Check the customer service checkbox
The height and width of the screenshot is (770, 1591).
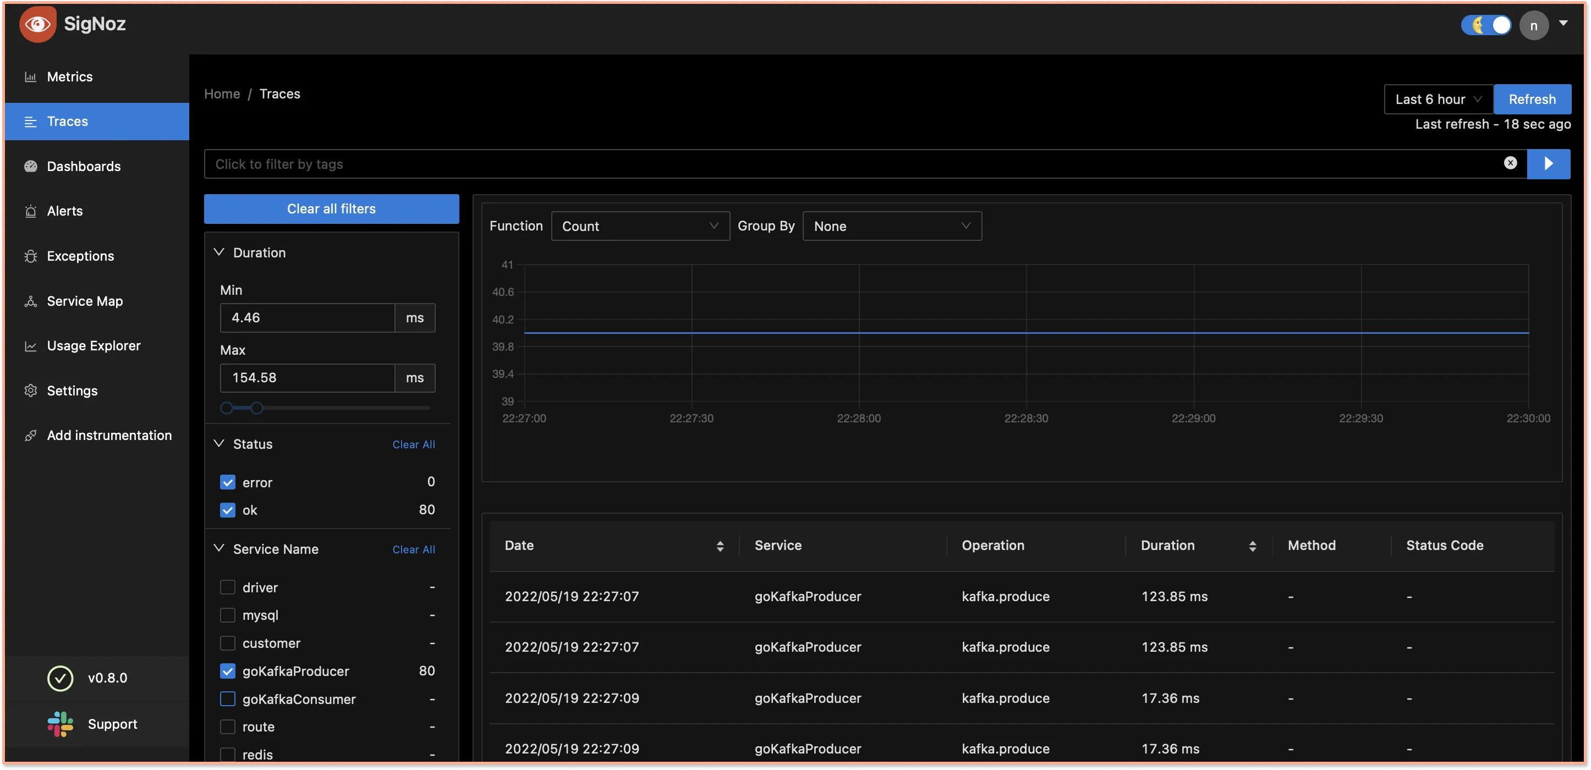click(x=227, y=644)
